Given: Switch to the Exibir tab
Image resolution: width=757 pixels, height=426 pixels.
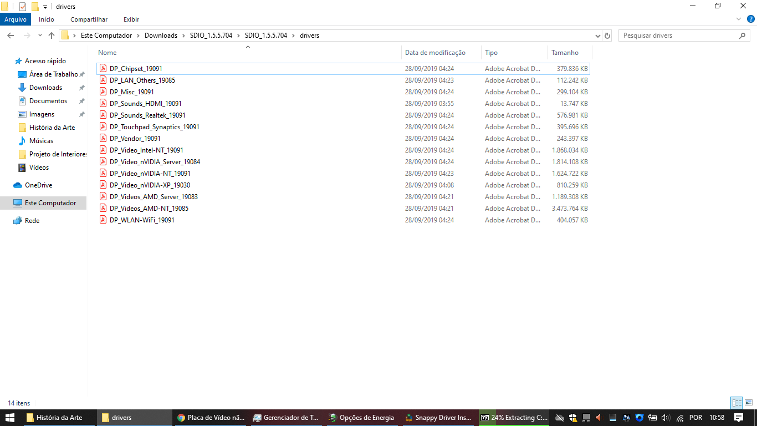Looking at the screenshot, I should [x=131, y=19].
